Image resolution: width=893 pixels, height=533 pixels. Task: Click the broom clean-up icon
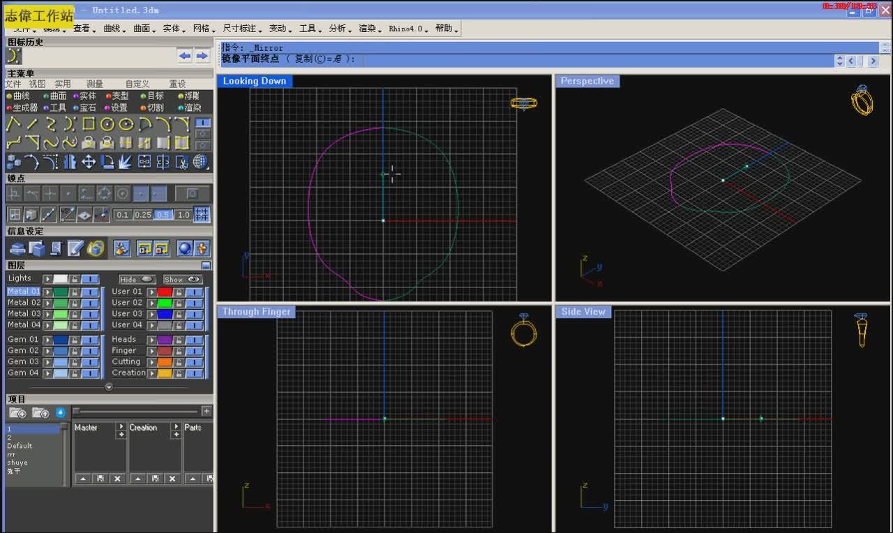point(121,248)
